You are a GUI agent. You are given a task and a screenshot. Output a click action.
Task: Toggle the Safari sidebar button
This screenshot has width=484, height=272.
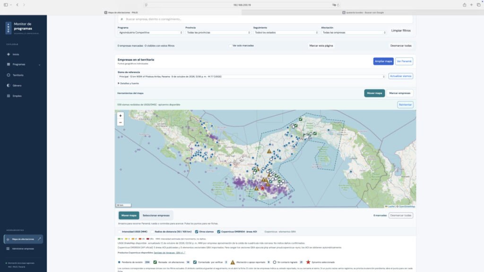point(6,5)
